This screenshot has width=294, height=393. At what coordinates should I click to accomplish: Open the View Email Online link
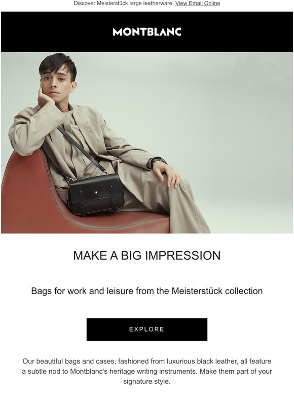point(197,3)
